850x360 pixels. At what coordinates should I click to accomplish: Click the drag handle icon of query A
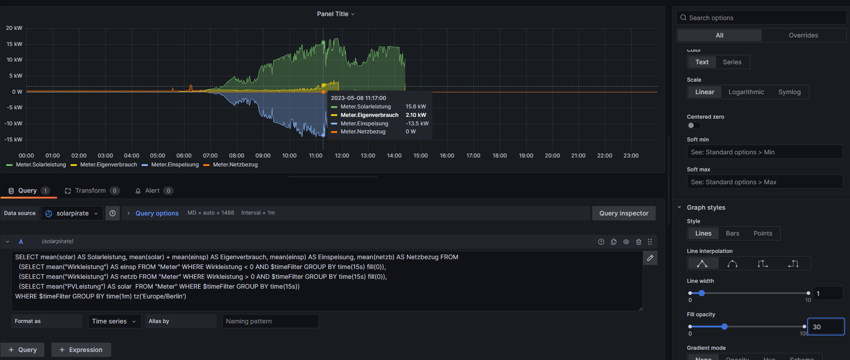tap(650, 242)
